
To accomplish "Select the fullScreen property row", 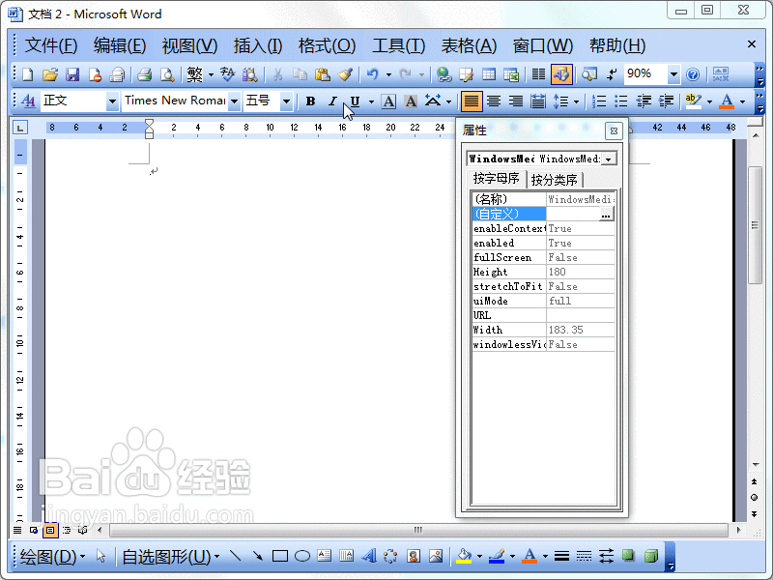I will point(543,257).
